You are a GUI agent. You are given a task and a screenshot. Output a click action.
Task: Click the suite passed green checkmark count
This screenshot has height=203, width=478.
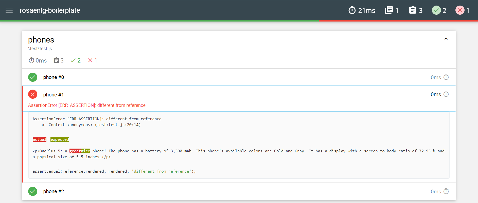[76, 60]
